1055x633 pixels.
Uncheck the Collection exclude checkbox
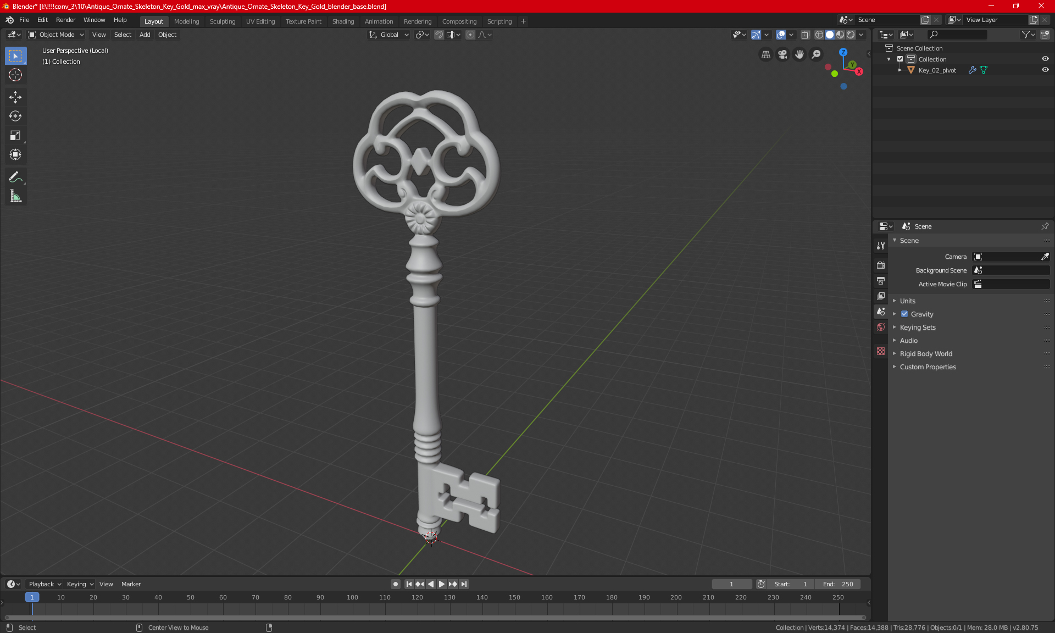pyautogui.click(x=900, y=59)
